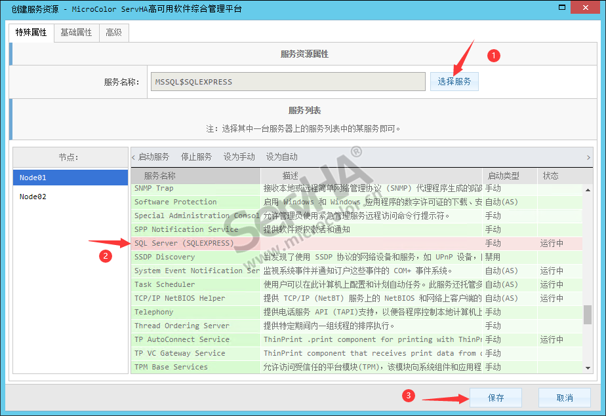This screenshot has height=416, width=606.
Task: Click 启动服务 in the service toolbar
Action: pos(153,157)
